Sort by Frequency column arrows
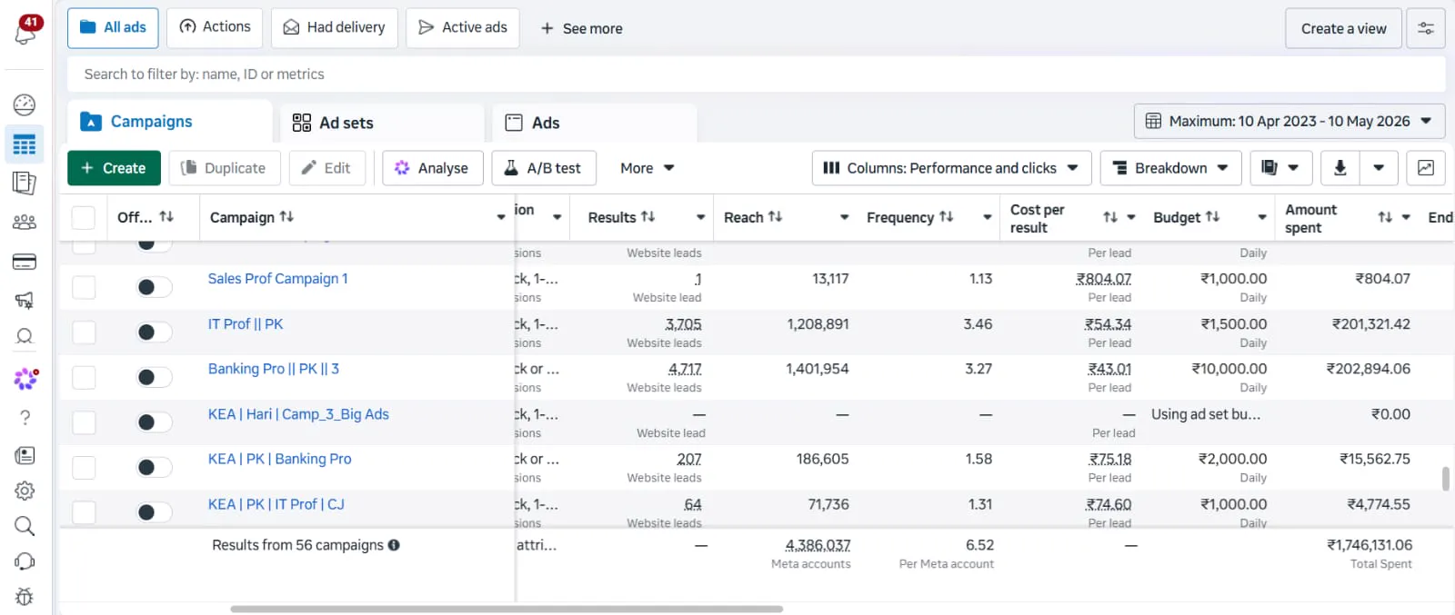This screenshot has height=615, width=1455. [946, 216]
